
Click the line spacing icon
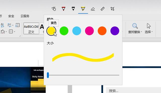(9, 25)
